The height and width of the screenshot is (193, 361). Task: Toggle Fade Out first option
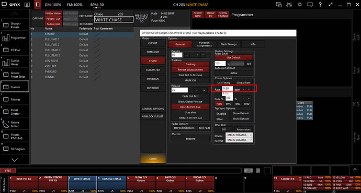(x=190, y=96)
